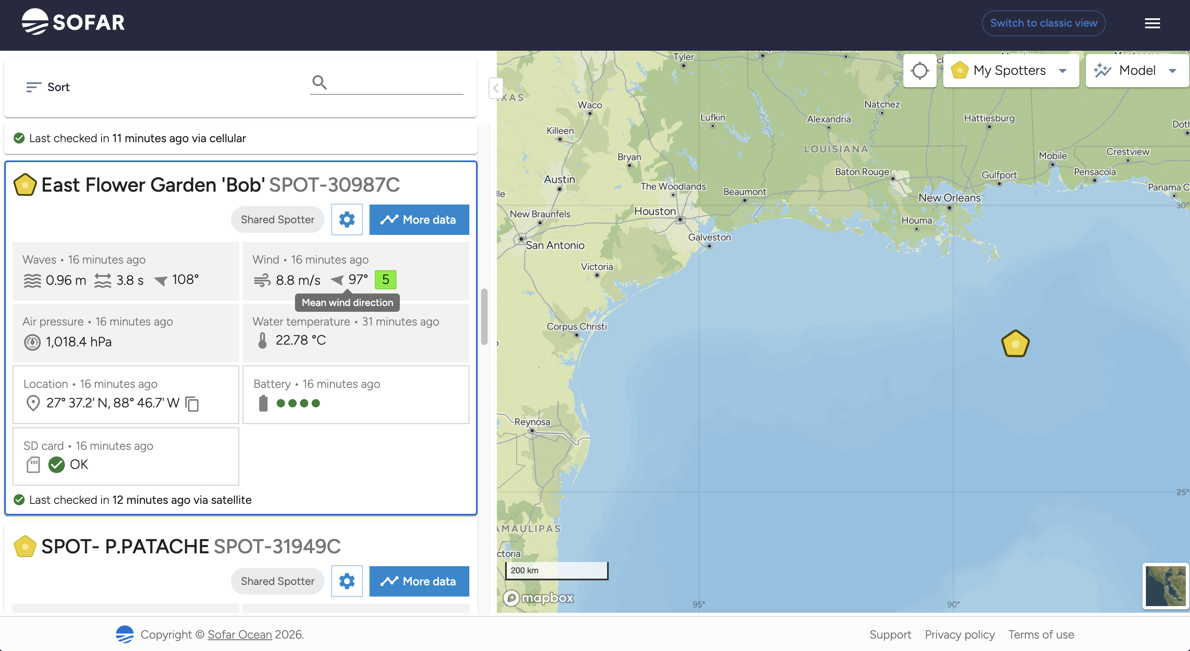1190x651 pixels.
Task: Switch to classic view
Action: 1043,22
